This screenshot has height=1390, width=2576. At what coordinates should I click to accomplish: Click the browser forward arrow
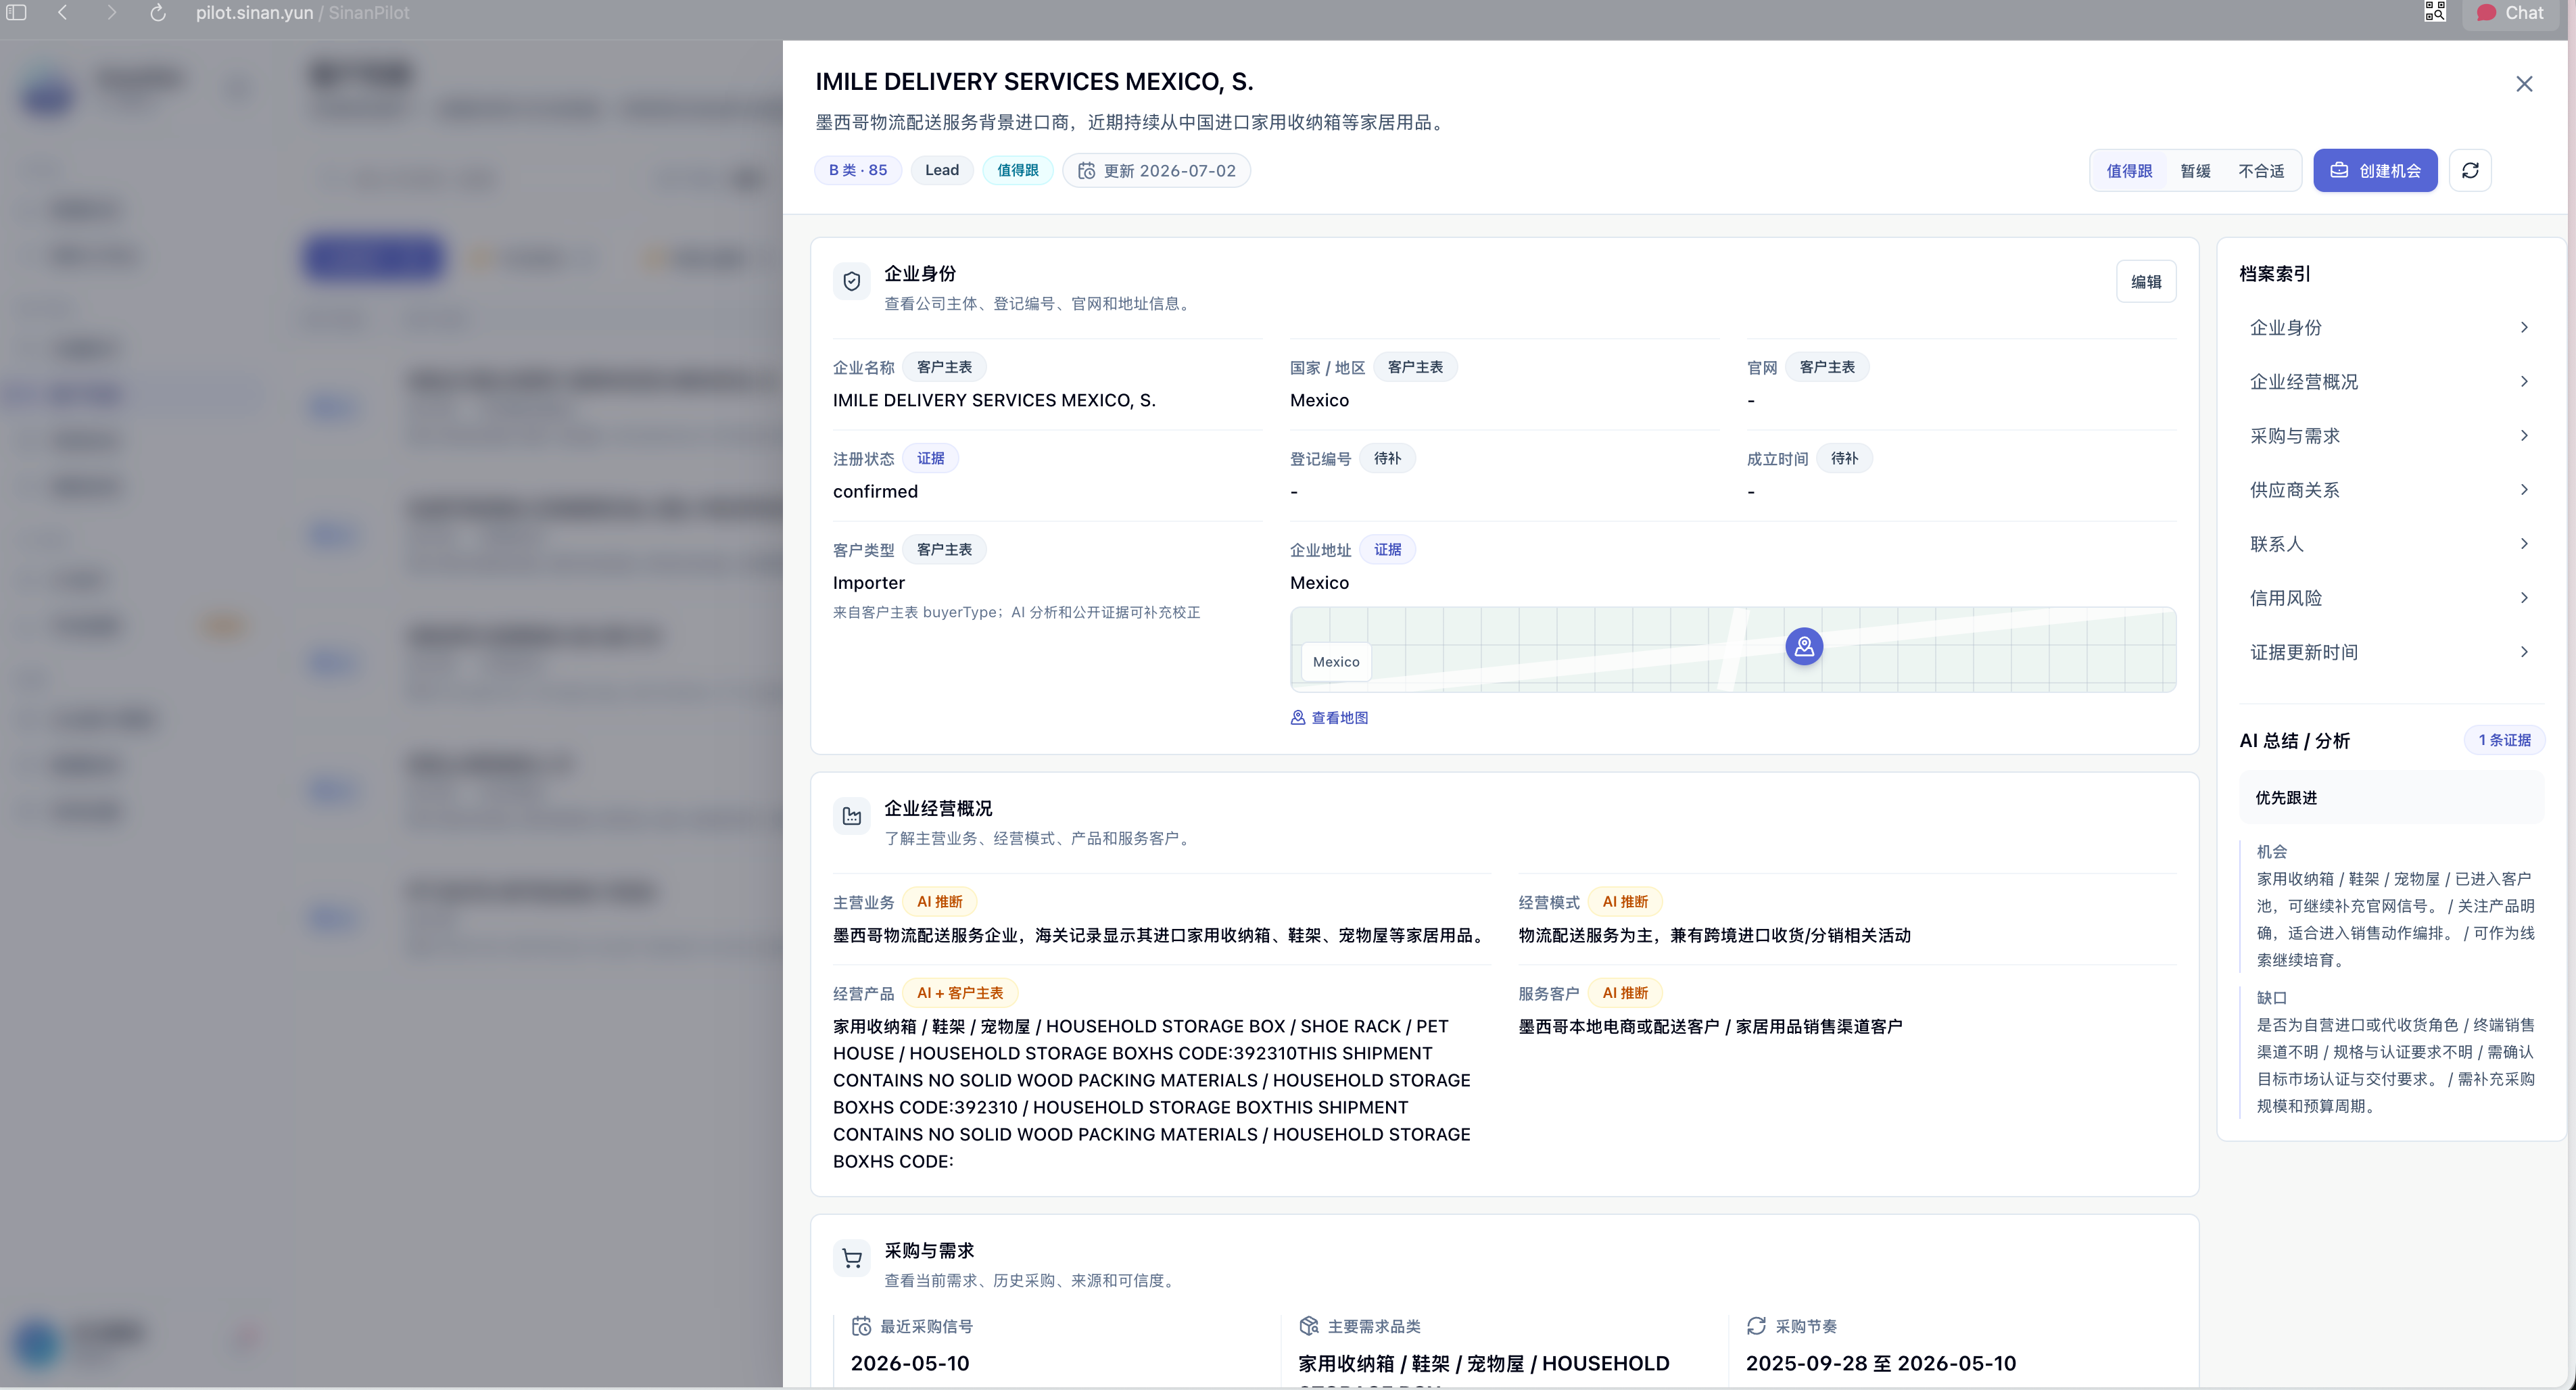111,13
